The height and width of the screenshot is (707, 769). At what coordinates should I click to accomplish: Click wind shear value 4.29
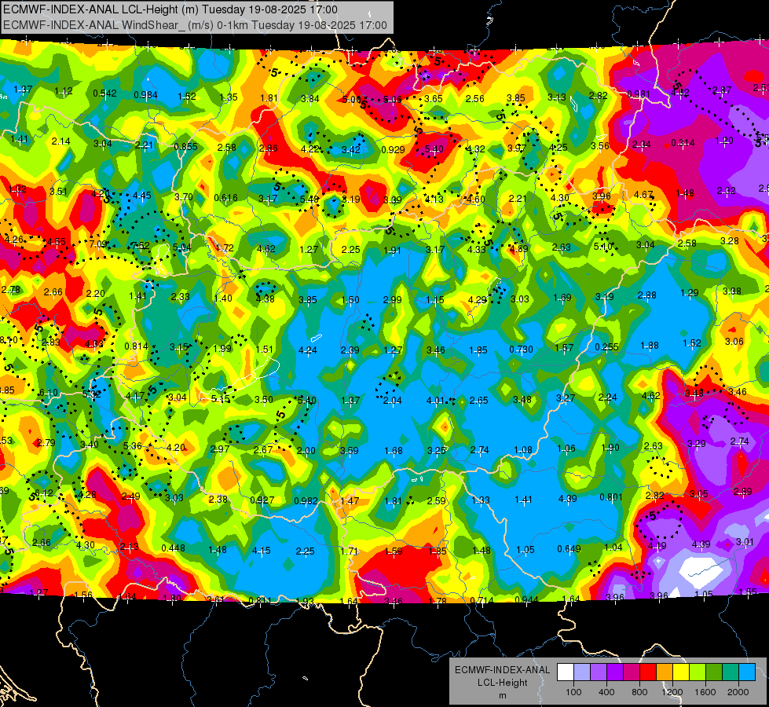pos(478,300)
